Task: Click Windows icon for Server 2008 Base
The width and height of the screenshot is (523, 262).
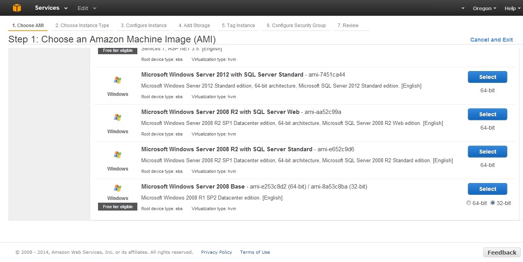Action: pos(117,188)
